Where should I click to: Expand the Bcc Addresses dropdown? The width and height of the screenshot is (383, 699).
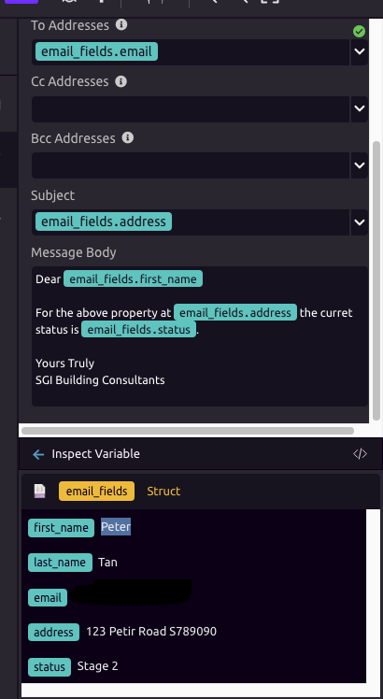[360, 165]
